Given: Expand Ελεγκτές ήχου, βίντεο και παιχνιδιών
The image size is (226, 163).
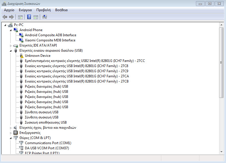Looking at the screenshot, I should 11,128.
